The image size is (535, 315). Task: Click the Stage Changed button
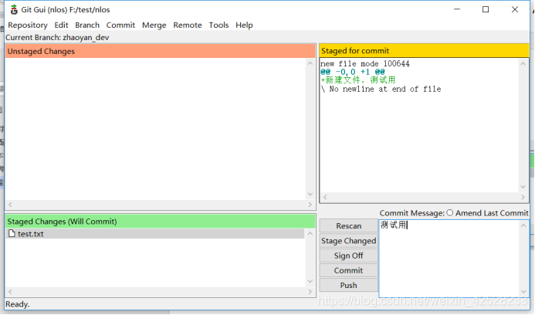(349, 241)
